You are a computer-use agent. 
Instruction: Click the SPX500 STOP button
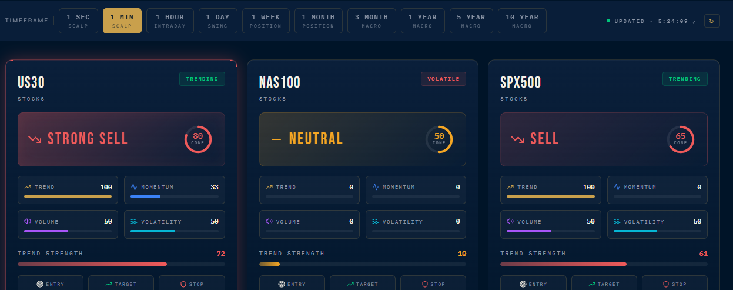[x=675, y=283]
